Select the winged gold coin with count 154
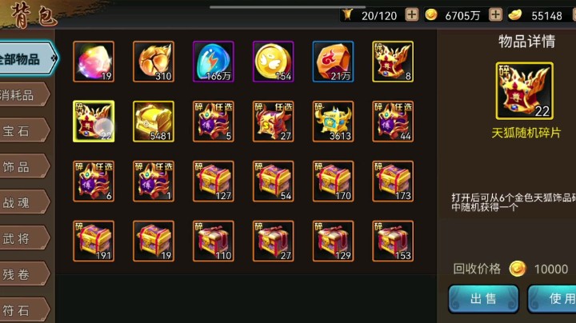The width and height of the screenshot is (576, 323). (274, 62)
